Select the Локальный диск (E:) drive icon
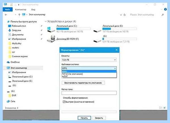170x123 pixels. pyautogui.click(x=97, y=31)
